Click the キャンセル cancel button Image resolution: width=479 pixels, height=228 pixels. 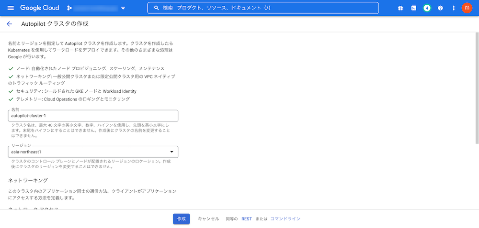tap(208, 218)
